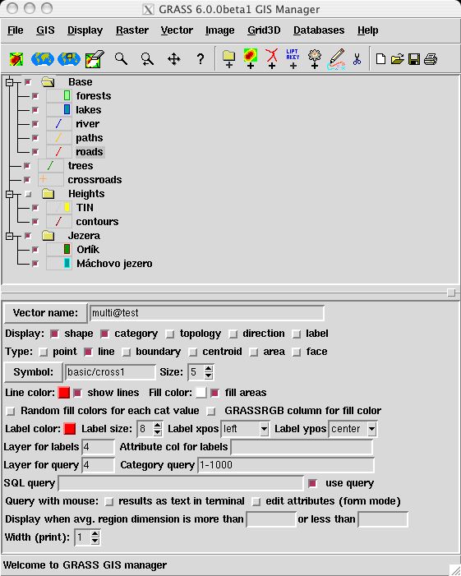The width and height of the screenshot is (461, 576).
Task: Collapse the Base group tree node
Action: coord(10,82)
